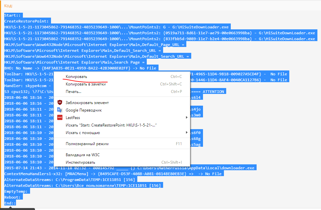Screen dimensions: 321x210
Task: Click the ContextMenuHandlers1-x32 MRACMenu code line
Action: pos(113,174)
